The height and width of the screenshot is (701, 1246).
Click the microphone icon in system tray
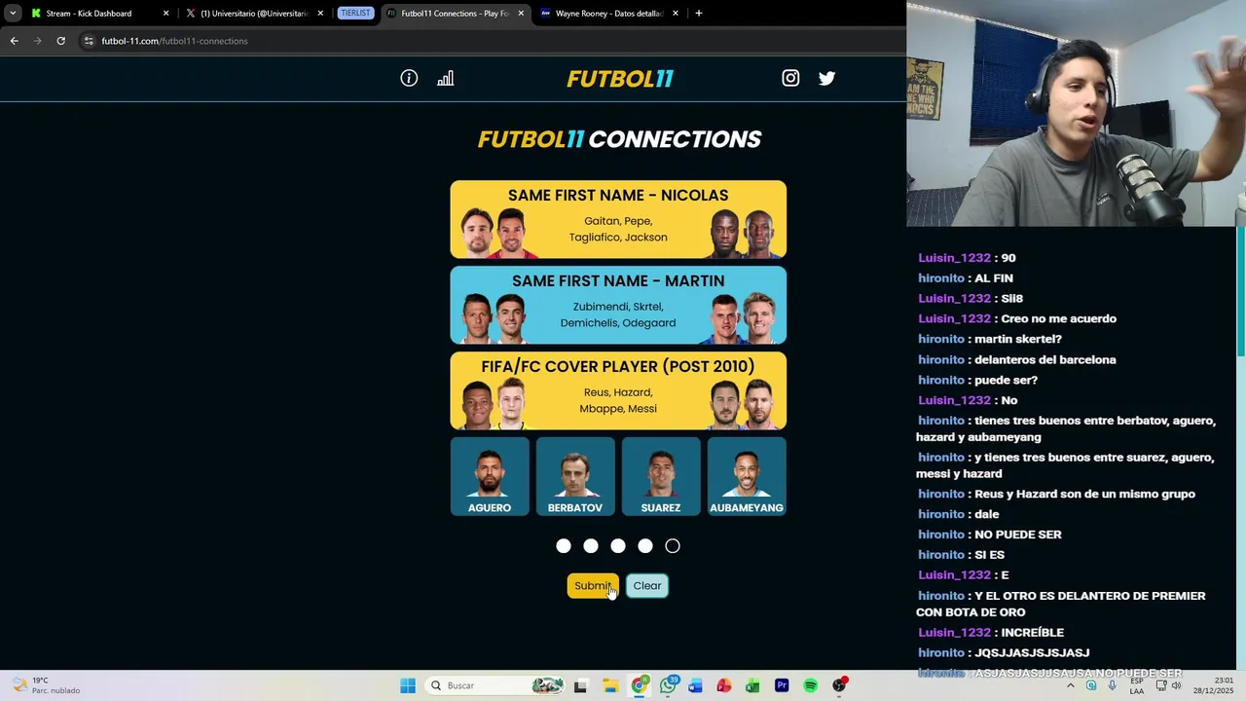pyautogui.click(x=1113, y=685)
